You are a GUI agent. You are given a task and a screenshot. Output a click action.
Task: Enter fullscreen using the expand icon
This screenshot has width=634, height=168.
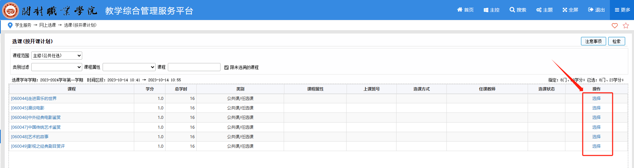(565, 10)
